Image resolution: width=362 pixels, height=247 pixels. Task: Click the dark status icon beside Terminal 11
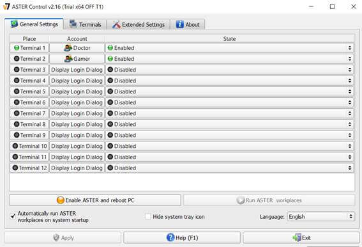point(15,157)
